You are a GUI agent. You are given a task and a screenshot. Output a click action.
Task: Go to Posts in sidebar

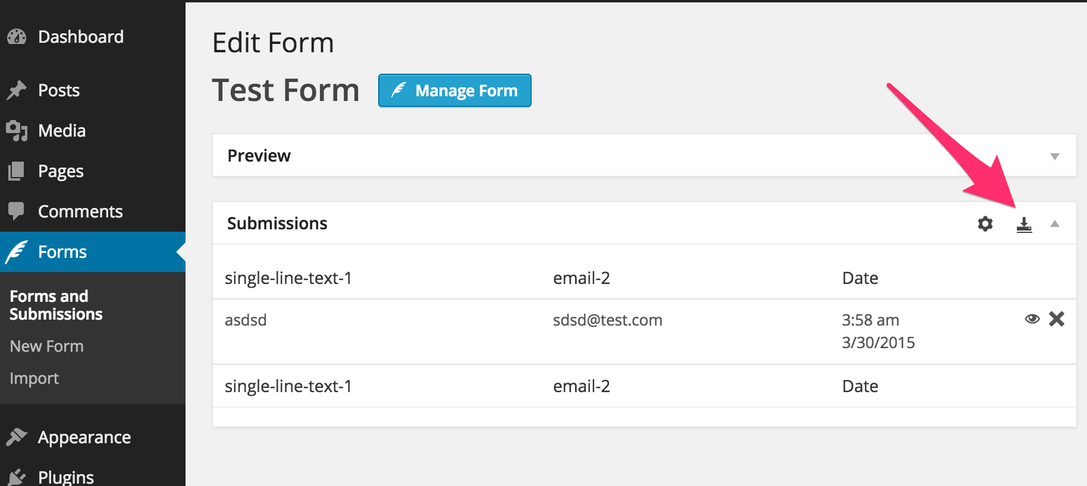click(x=58, y=90)
